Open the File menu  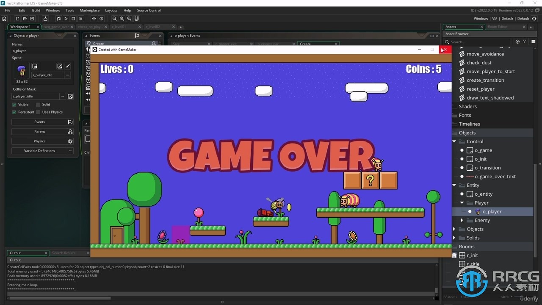point(8,10)
